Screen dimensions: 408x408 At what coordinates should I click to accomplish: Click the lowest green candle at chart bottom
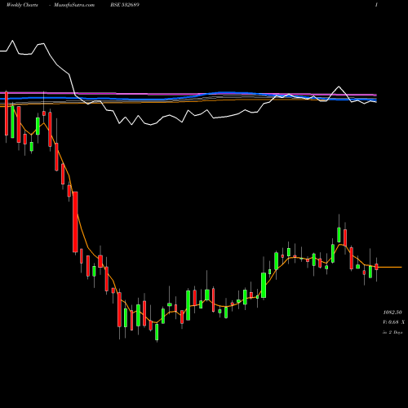point(157,332)
